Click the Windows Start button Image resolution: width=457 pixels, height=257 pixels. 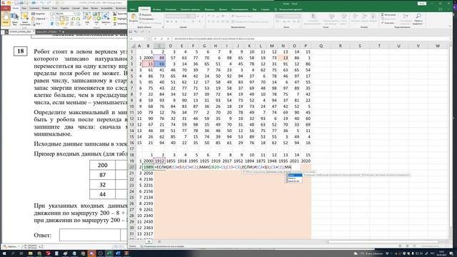4,253
